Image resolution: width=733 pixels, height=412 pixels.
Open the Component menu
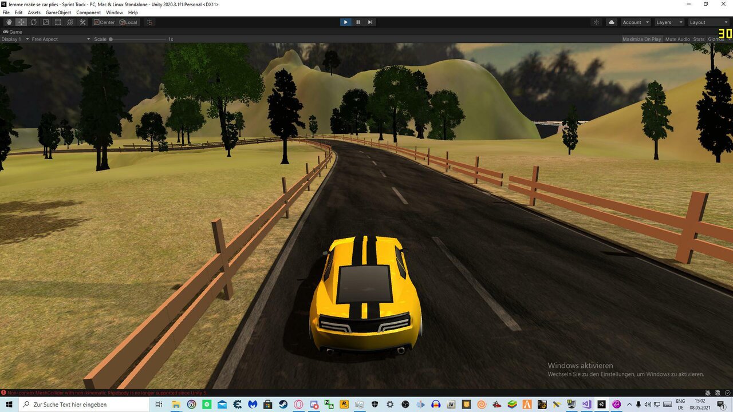pyautogui.click(x=88, y=13)
